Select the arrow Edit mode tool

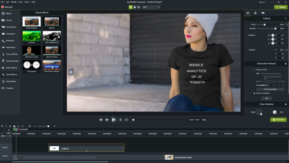pos(130,7)
